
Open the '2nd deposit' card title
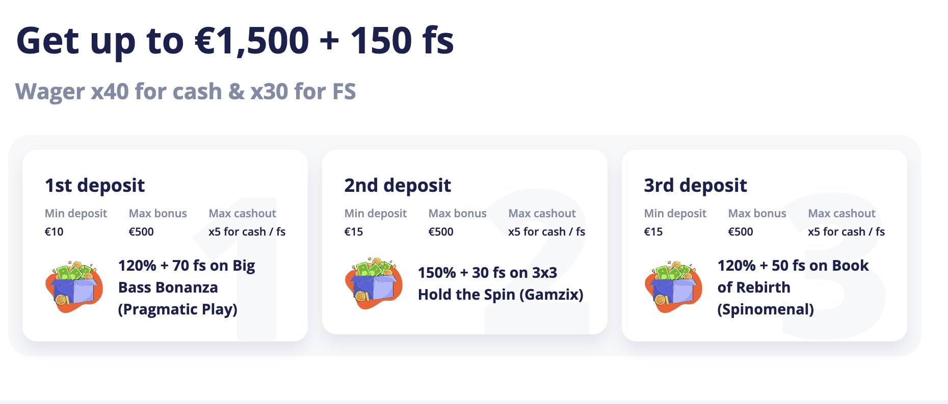398,185
